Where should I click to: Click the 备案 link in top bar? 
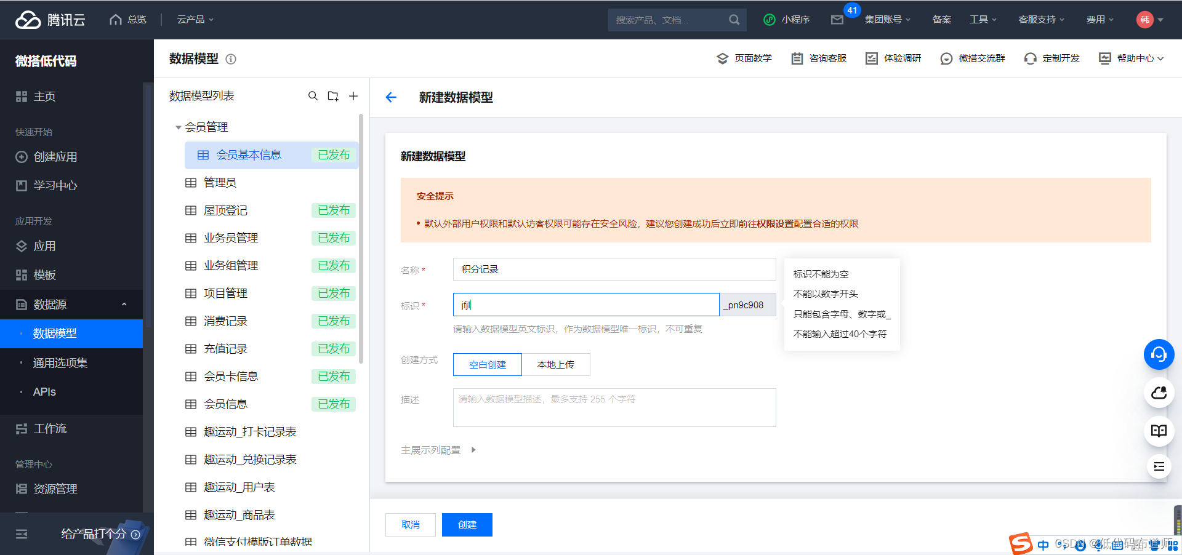click(942, 20)
